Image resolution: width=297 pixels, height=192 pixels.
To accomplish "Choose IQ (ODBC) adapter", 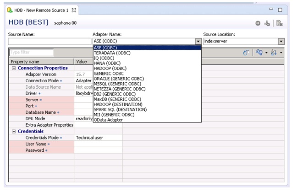I will 147,58.
